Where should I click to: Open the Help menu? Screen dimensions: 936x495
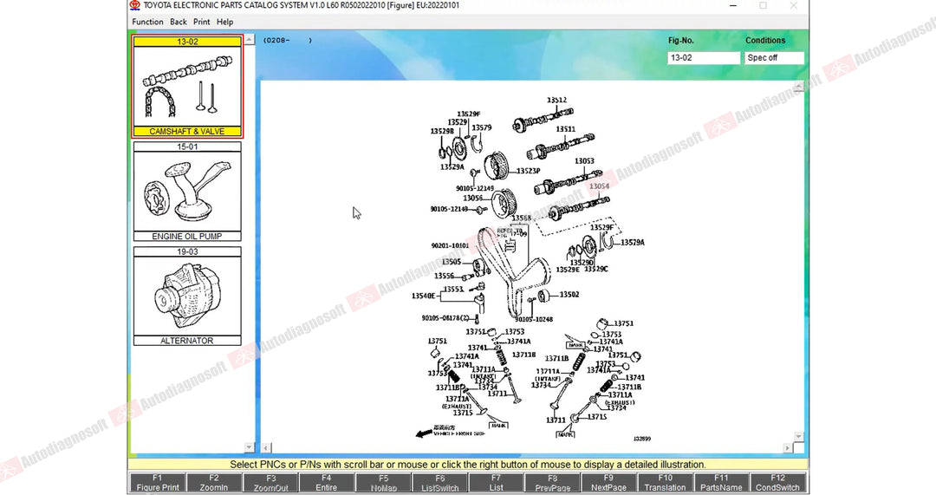click(225, 22)
